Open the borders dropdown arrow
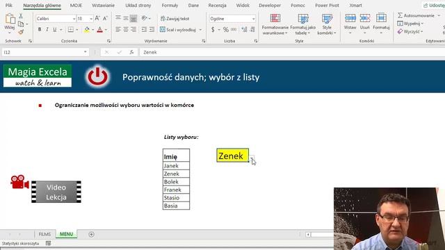 click(x=77, y=30)
